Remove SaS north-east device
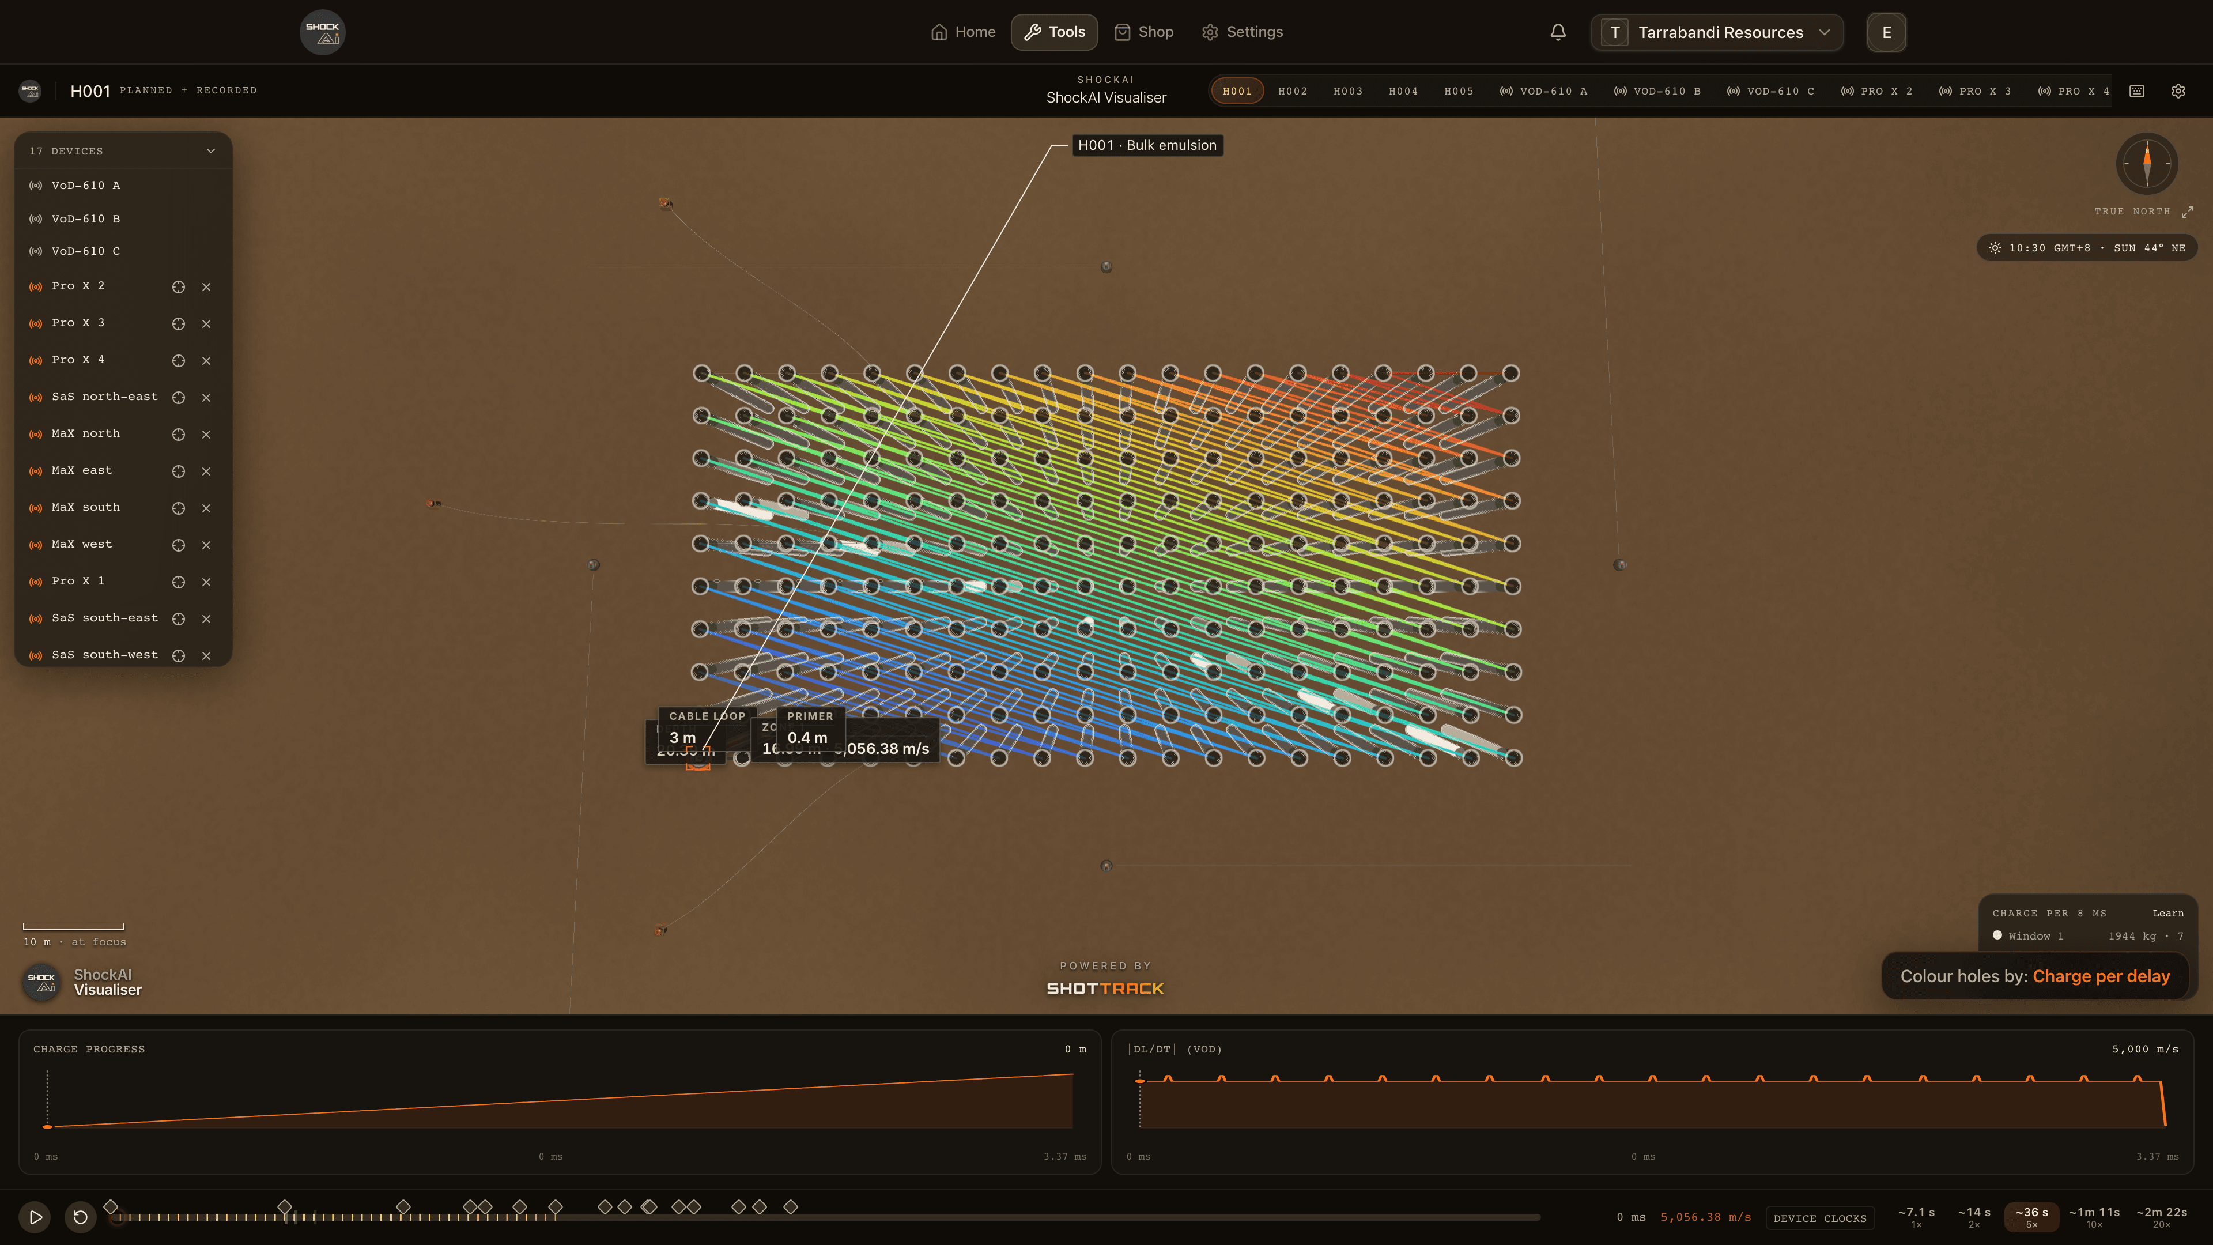 (x=206, y=397)
